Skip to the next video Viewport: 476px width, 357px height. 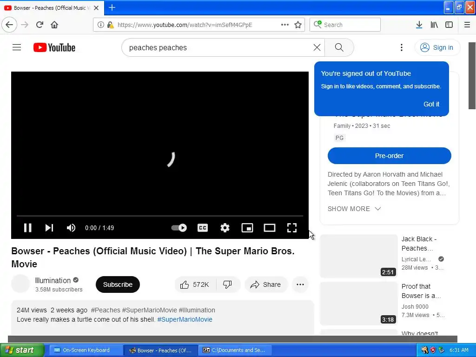(49, 228)
